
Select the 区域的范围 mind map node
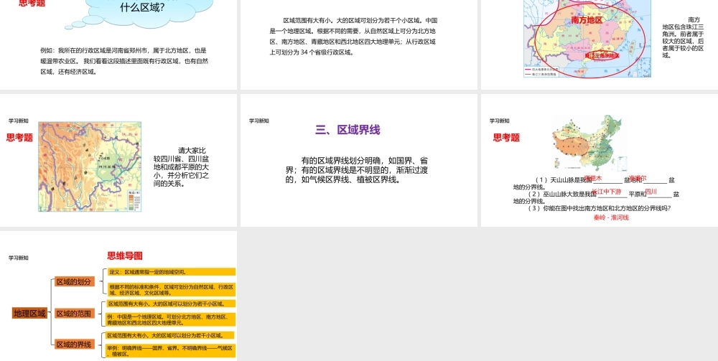coord(74,314)
